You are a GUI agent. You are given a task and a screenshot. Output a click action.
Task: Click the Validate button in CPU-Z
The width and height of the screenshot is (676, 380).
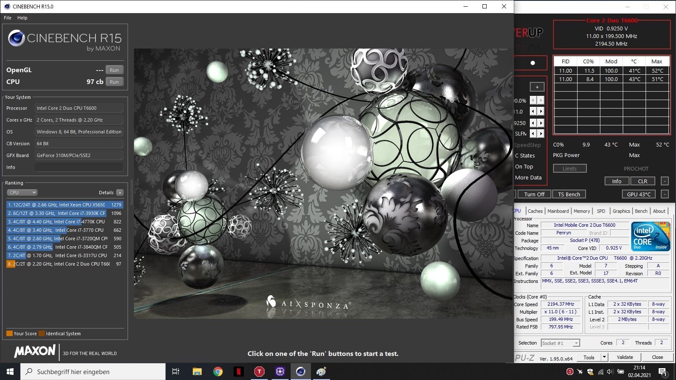pyautogui.click(x=625, y=357)
